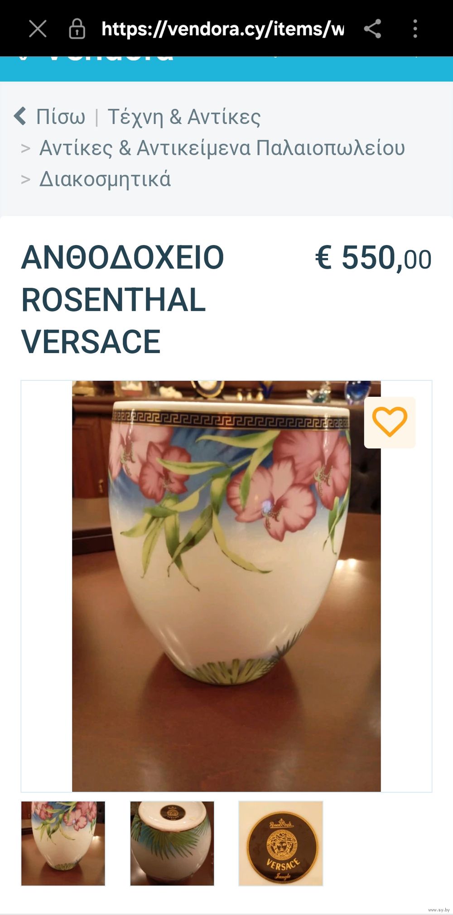Open Διακοσμητικά breadcrumb category
The height and width of the screenshot is (915, 453).
105,179
